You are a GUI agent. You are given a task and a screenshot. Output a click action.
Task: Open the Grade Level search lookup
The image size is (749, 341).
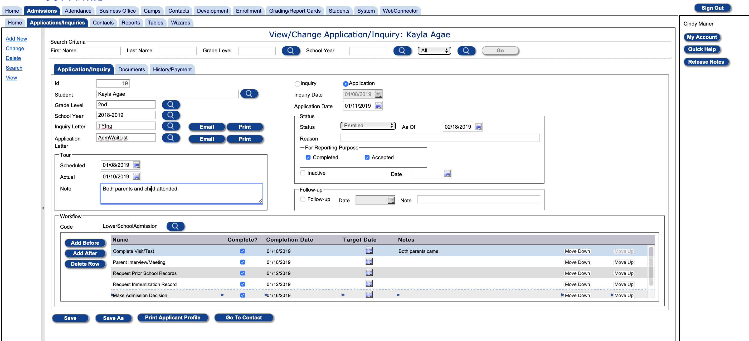[171, 104]
